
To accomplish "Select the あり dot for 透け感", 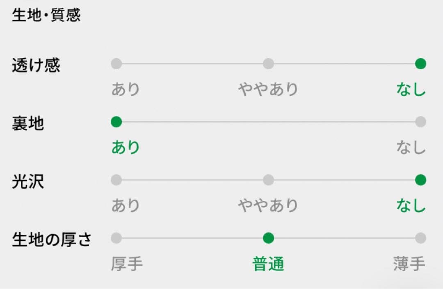I will (116, 64).
